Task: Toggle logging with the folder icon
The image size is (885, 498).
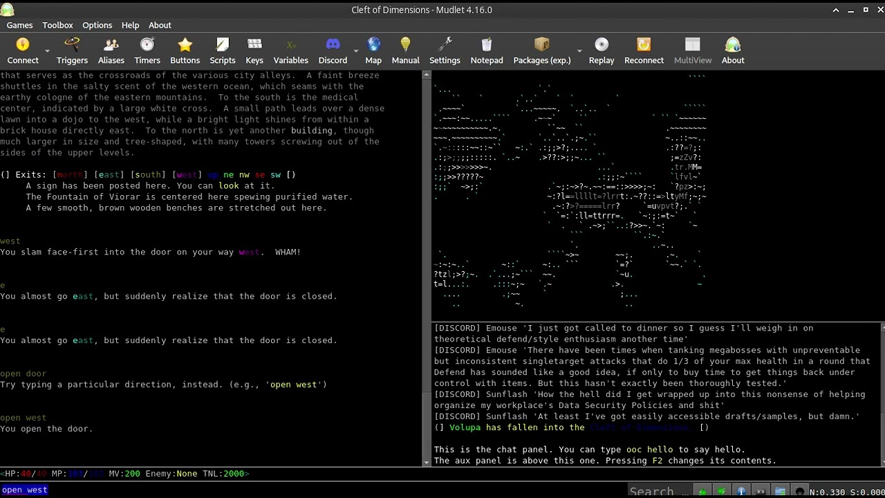Action: [780, 492]
